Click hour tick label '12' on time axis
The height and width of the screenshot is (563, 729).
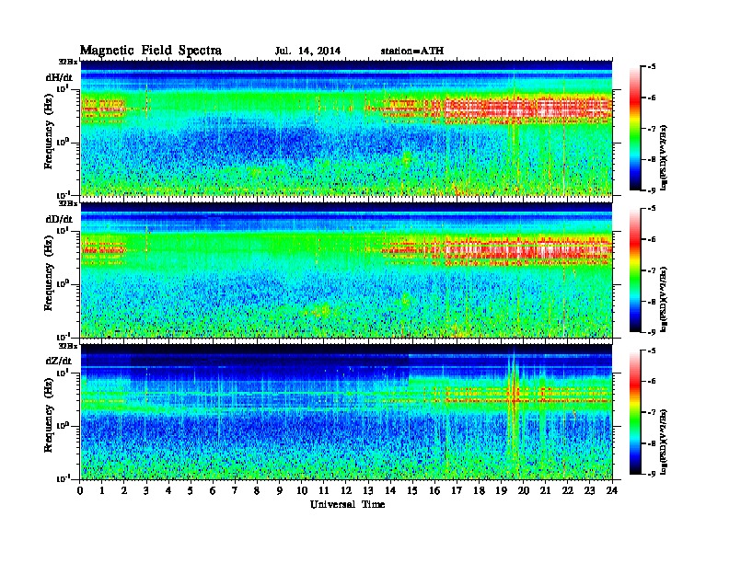pyautogui.click(x=346, y=490)
